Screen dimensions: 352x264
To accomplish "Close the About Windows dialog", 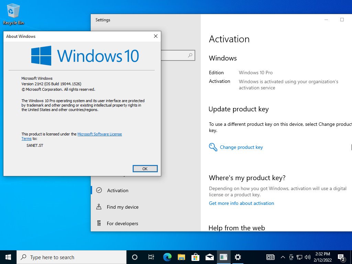I will (x=156, y=36).
